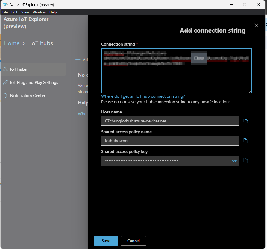Focus the Connection string text area
This screenshot has height=250, width=267.
tap(176, 71)
